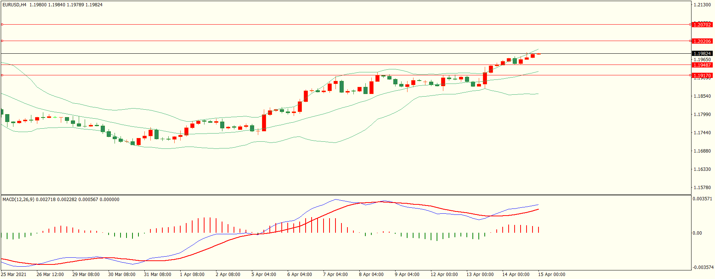This screenshot has height=279, width=715.
Task: Click the 9 Apr 04:00 date label
Action: 407,275
